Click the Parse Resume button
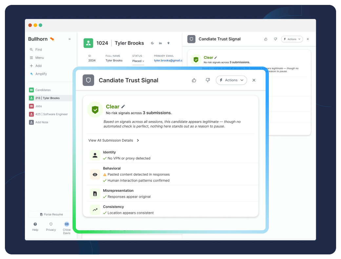The height and width of the screenshot is (259, 341). tap(51, 214)
